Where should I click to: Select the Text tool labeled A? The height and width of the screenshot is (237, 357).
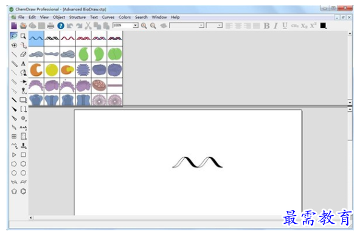pyautogui.click(x=23, y=64)
